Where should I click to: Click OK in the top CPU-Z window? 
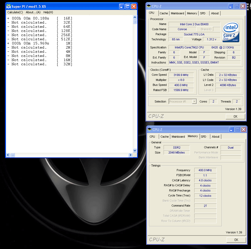235,117
